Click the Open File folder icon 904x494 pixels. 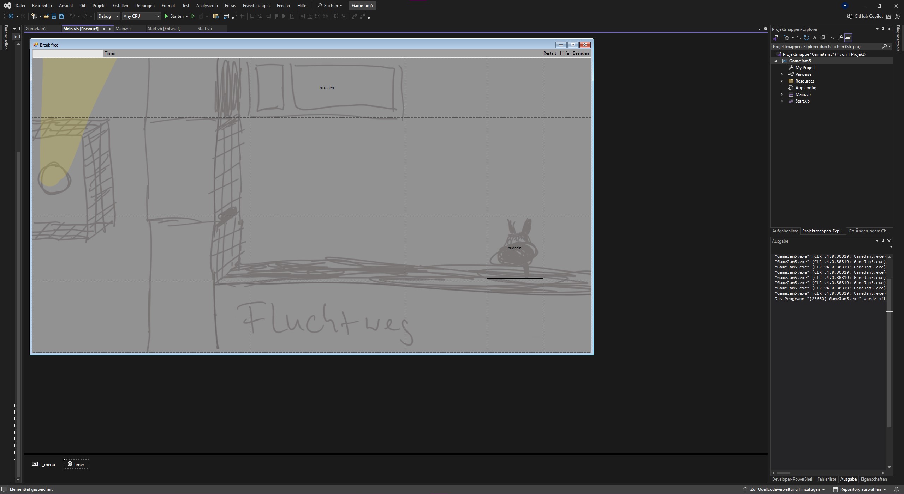coord(46,16)
